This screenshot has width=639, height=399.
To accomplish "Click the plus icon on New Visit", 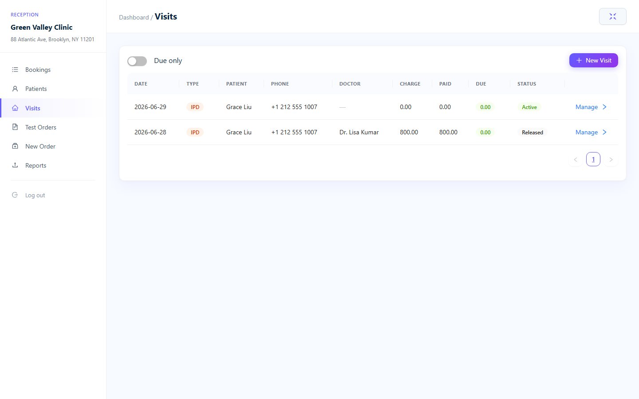I will pos(579,60).
